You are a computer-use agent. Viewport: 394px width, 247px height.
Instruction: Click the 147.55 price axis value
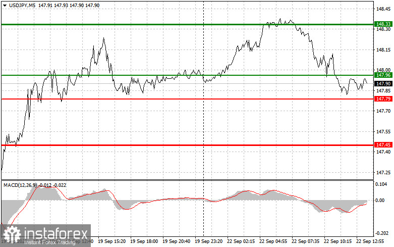coord(383,131)
